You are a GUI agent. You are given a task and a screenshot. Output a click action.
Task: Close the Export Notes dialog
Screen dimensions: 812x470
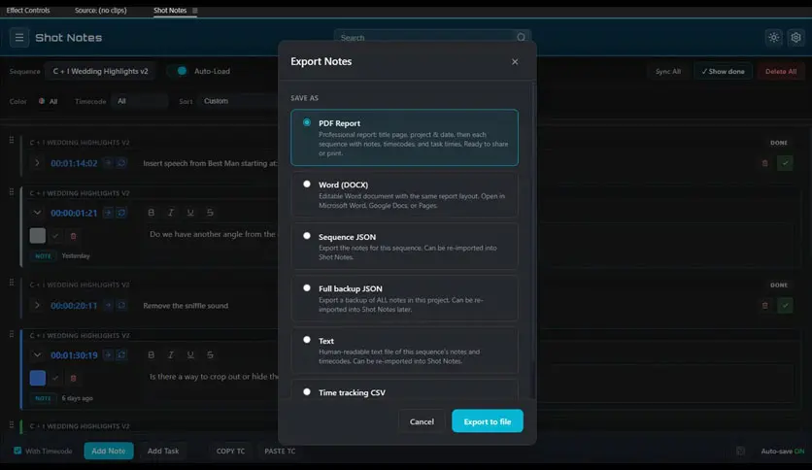515,61
